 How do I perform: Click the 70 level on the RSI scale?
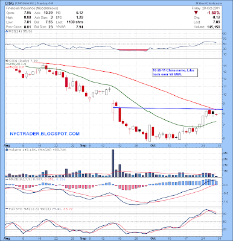225,39
